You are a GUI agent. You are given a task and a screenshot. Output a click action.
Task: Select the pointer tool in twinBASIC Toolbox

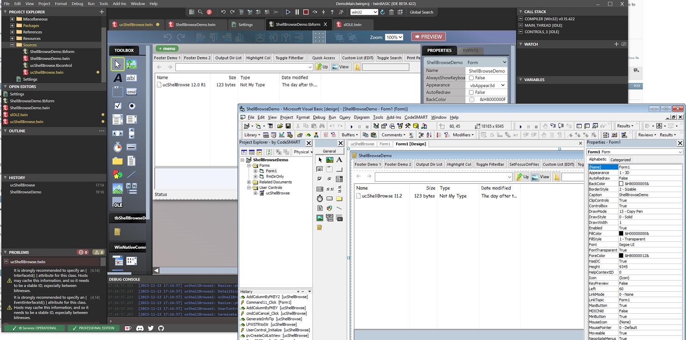point(118,64)
